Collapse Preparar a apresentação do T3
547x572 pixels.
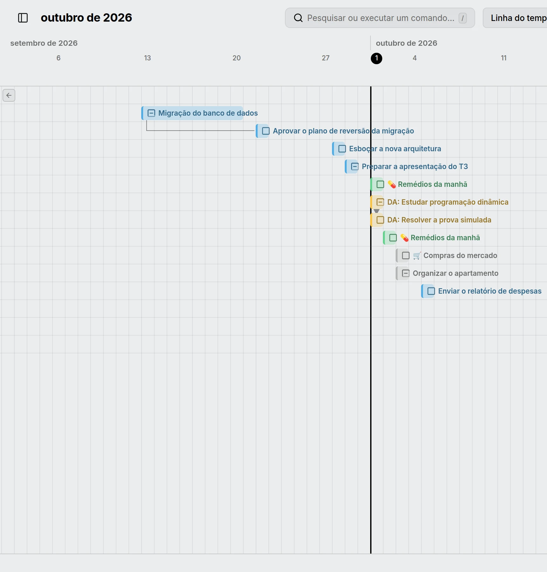[355, 167]
